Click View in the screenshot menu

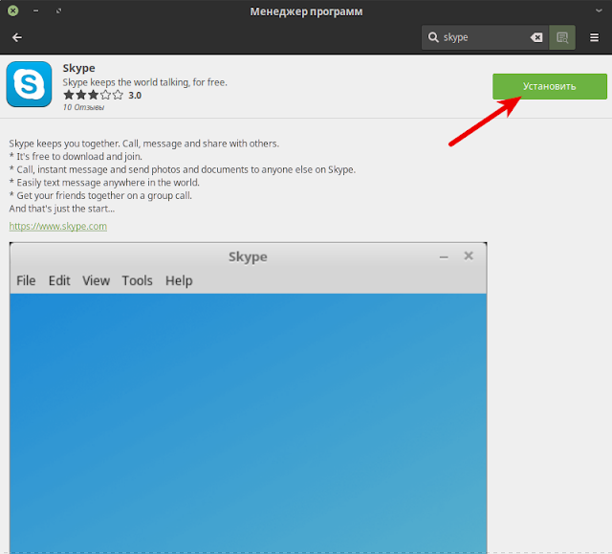tap(96, 280)
